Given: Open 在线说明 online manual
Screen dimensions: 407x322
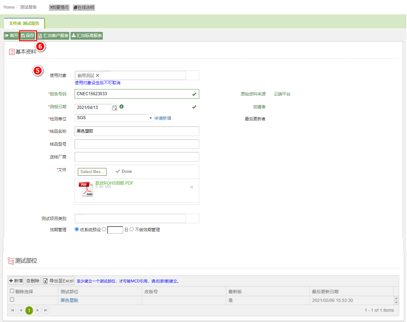Looking at the screenshot, I should tap(84, 7).
